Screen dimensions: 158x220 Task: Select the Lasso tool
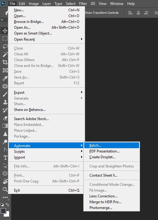[x=5, y=46]
